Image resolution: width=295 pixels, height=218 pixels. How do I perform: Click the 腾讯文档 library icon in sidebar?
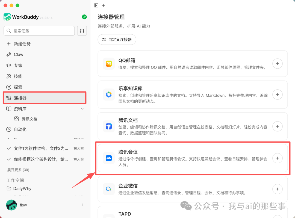tap(16, 119)
